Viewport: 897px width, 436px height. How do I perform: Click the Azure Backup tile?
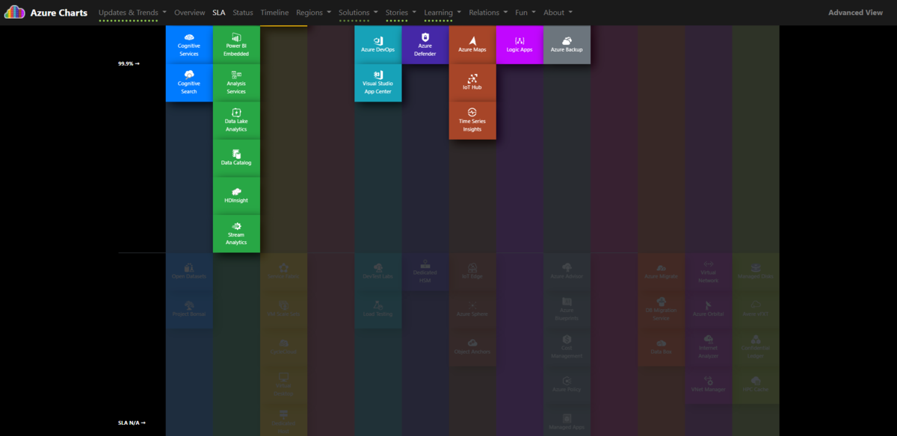coord(567,45)
